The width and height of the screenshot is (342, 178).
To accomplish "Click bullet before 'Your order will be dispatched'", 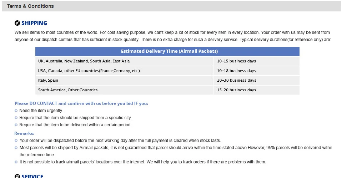I will click(16, 141).
